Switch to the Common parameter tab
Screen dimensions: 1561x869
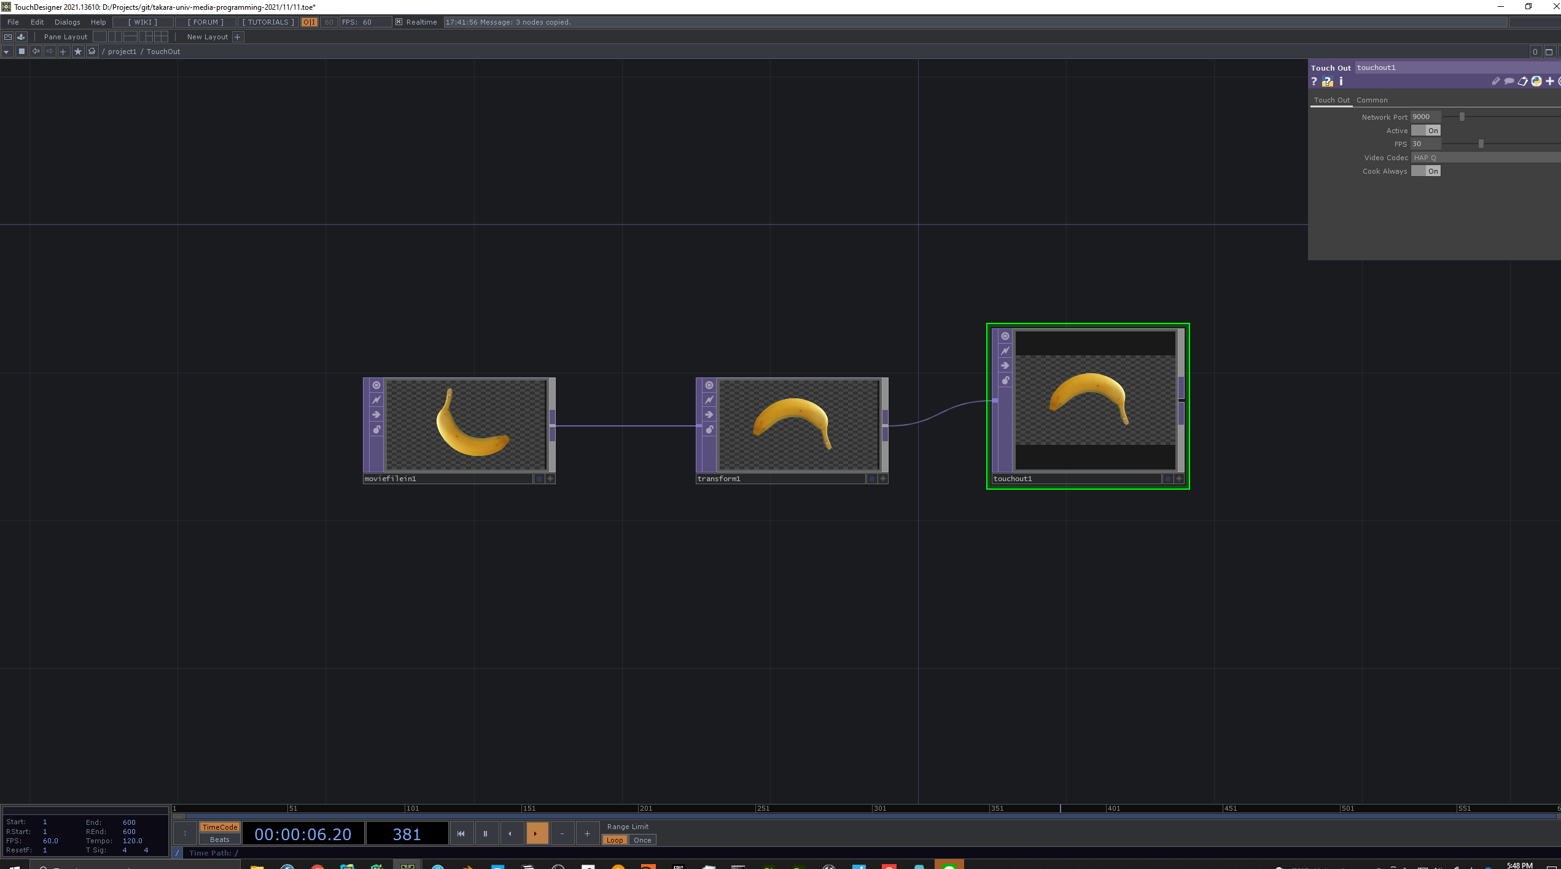pyautogui.click(x=1371, y=100)
